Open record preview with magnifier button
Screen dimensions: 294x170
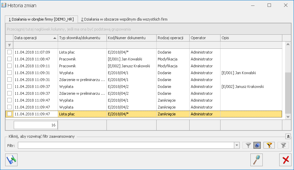257,160
